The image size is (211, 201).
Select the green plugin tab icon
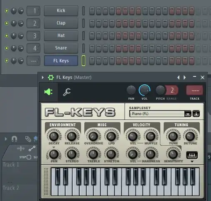[49, 92]
